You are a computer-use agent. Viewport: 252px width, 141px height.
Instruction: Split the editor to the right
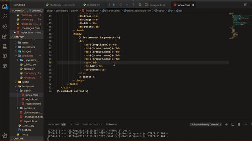click(246, 5)
